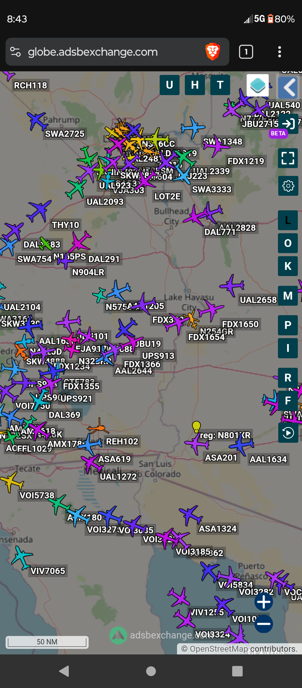Select magenta aircraft above DAL291 label
This screenshot has height=688, width=302.
pyautogui.click(x=81, y=242)
